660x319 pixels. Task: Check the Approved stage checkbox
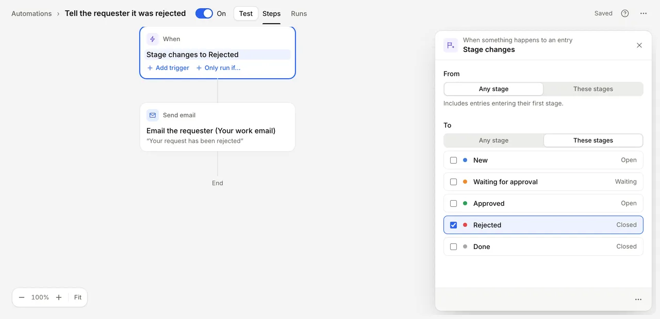[x=453, y=203]
